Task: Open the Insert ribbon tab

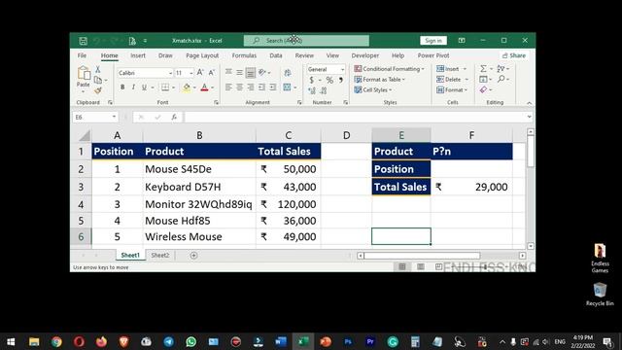Action: click(138, 55)
